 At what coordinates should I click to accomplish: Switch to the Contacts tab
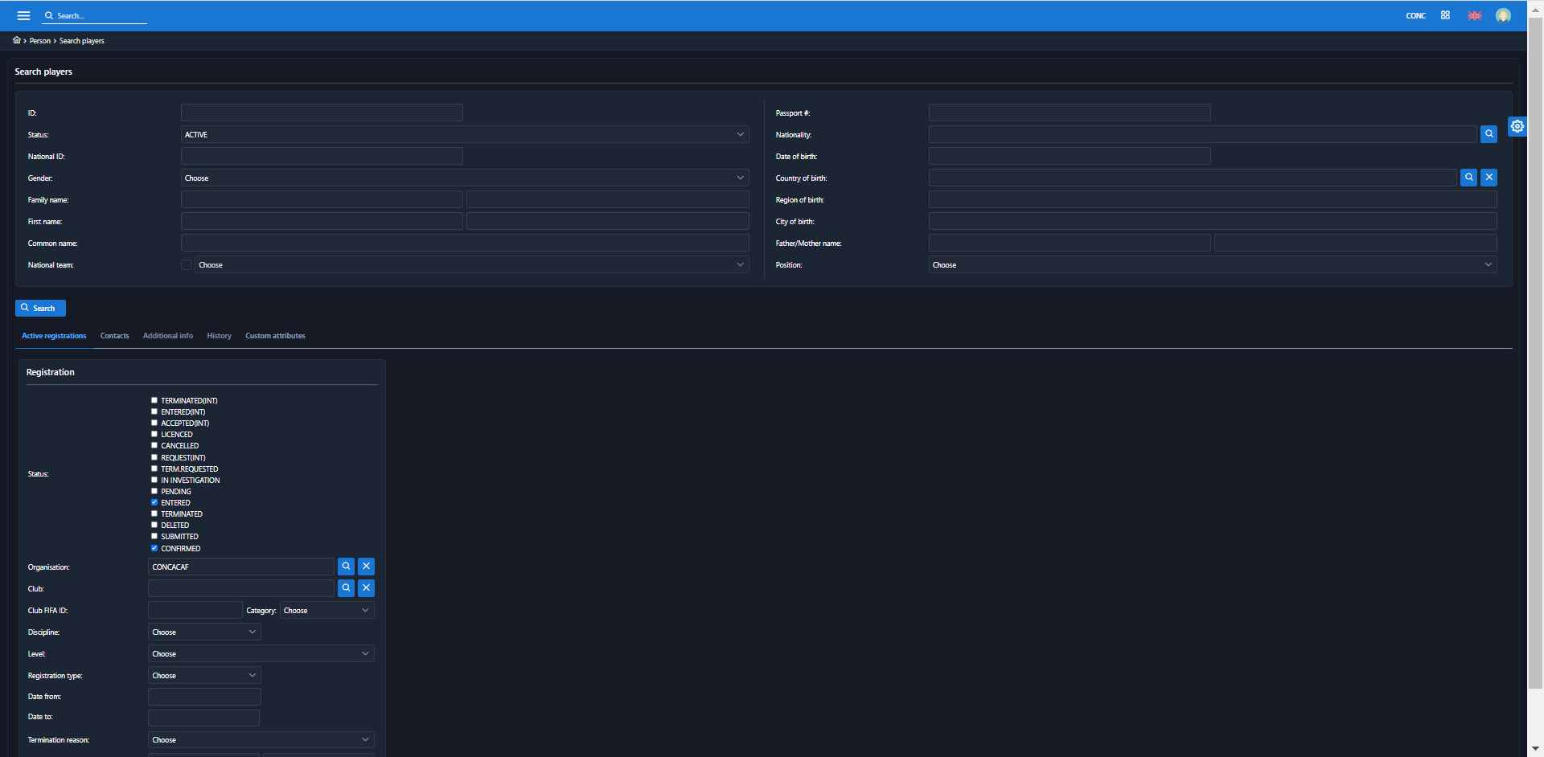click(114, 336)
